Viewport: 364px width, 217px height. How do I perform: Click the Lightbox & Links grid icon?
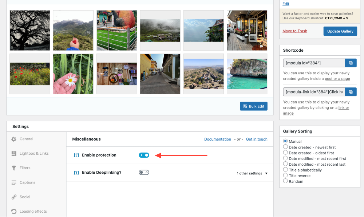click(14, 154)
